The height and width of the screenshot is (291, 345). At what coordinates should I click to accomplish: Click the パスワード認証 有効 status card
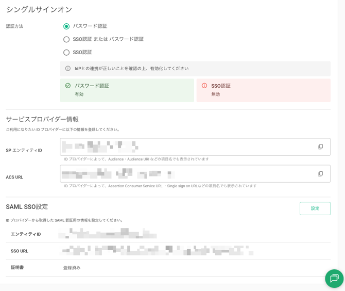127,90
